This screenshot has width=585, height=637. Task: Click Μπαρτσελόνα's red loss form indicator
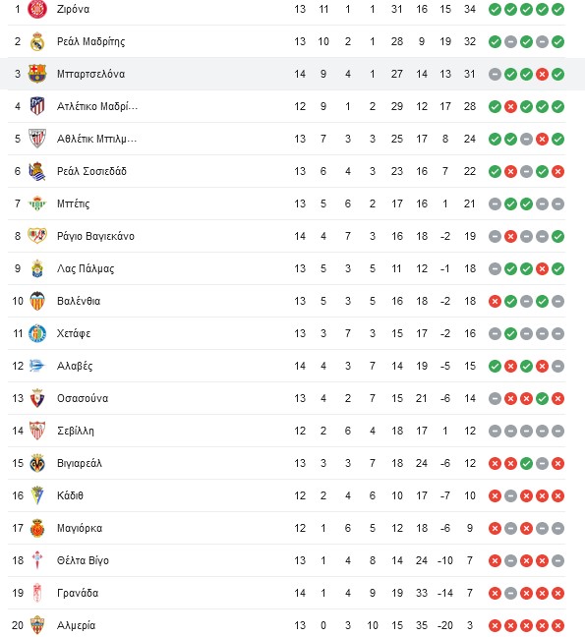tap(542, 74)
